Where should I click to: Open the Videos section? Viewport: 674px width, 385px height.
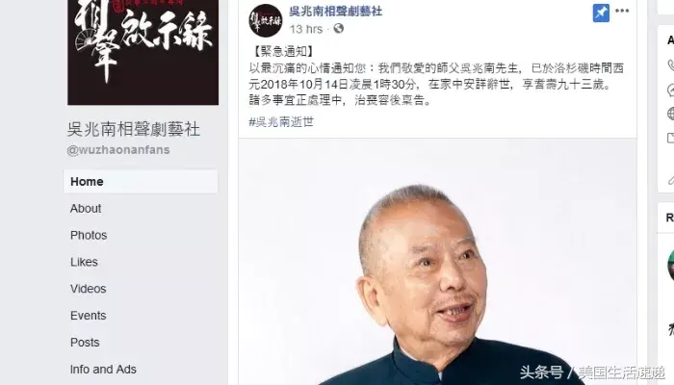[89, 289]
